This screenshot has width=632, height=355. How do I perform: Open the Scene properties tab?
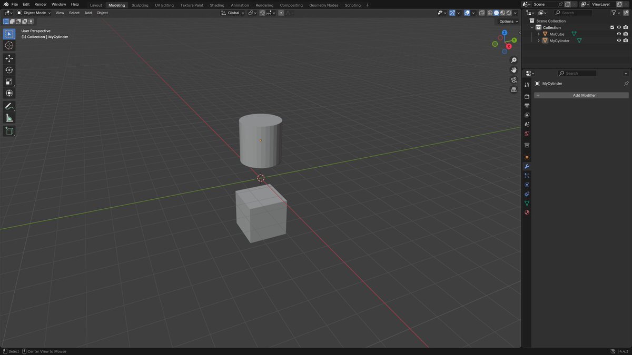527,124
